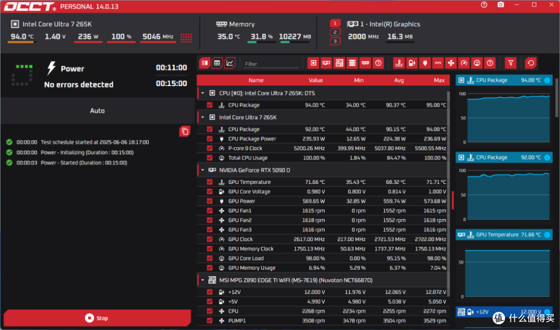Screen dimensions: 560x330
Task: Uncheck the GPU Power checkbox
Action: pyautogui.click(x=209, y=201)
